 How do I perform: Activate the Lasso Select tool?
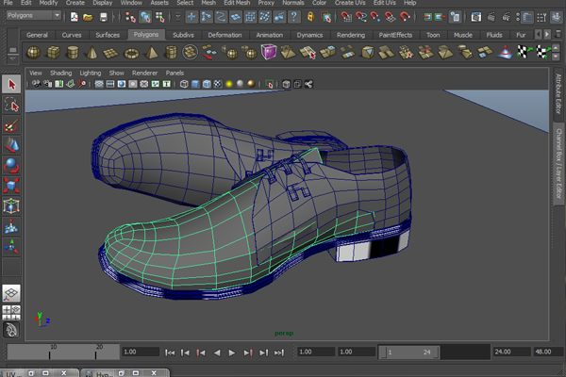[x=11, y=105]
